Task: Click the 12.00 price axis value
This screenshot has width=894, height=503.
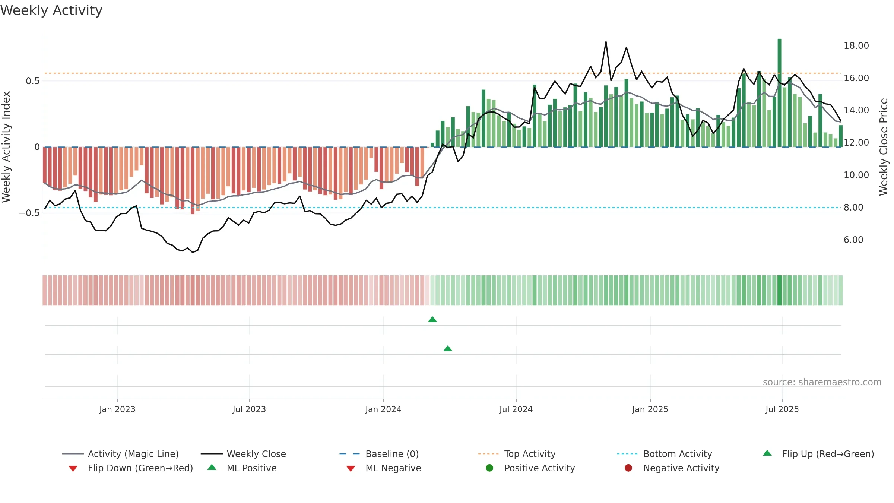Action: tap(856, 143)
